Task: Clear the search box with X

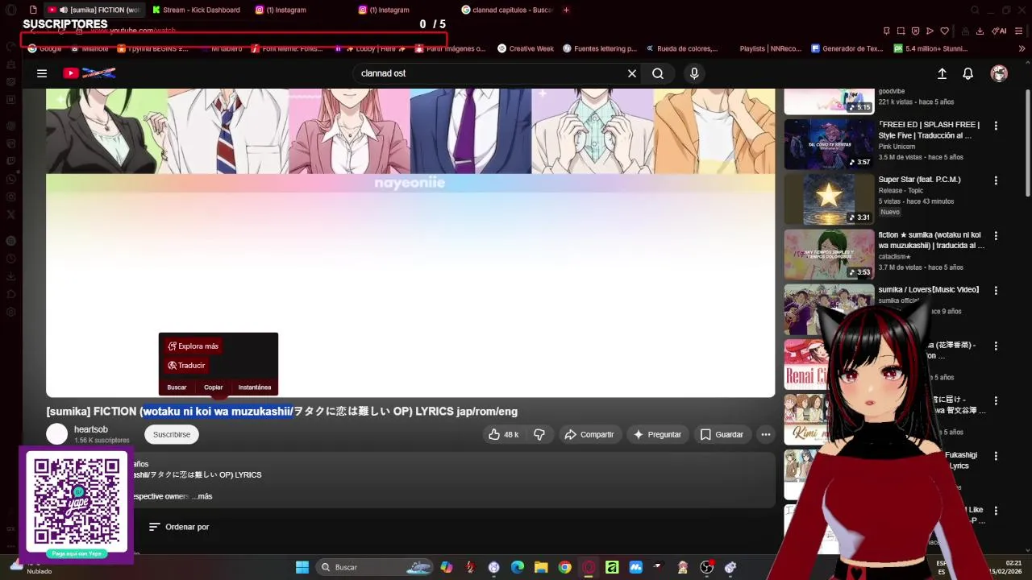Action: [632, 73]
